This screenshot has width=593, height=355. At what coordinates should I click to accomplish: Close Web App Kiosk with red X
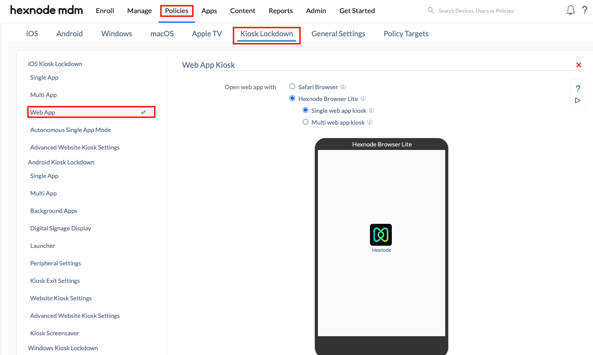(579, 65)
